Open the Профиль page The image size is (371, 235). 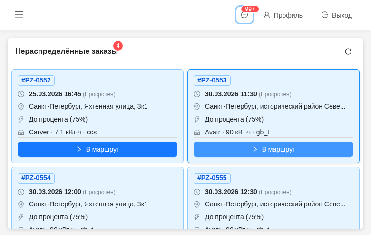283,15
